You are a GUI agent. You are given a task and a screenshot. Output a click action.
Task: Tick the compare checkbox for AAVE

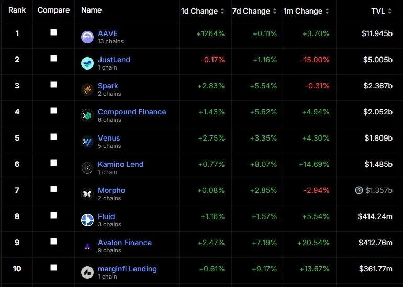point(53,32)
